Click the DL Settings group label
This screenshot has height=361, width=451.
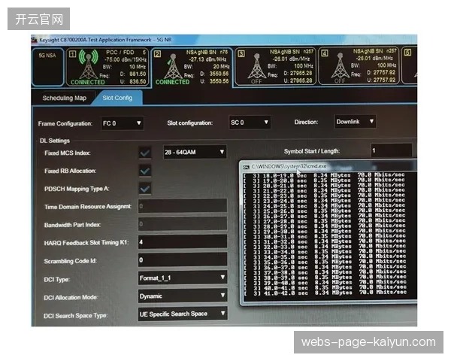pos(55,141)
